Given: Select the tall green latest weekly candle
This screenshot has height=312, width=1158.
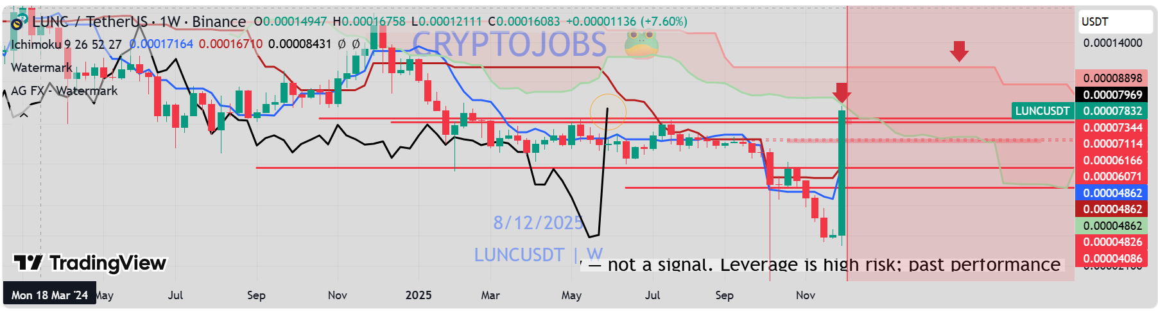Looking at the screenshot, I should tap(842, 172).
